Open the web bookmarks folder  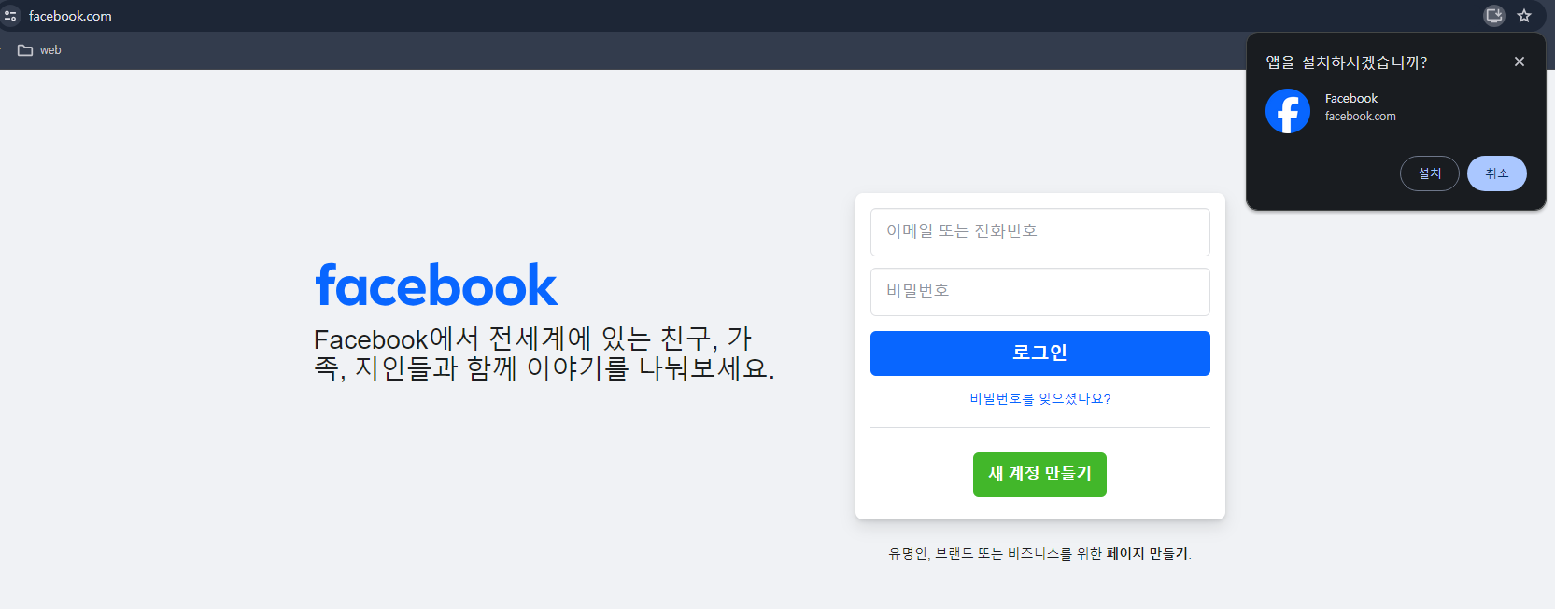(39, 50)
